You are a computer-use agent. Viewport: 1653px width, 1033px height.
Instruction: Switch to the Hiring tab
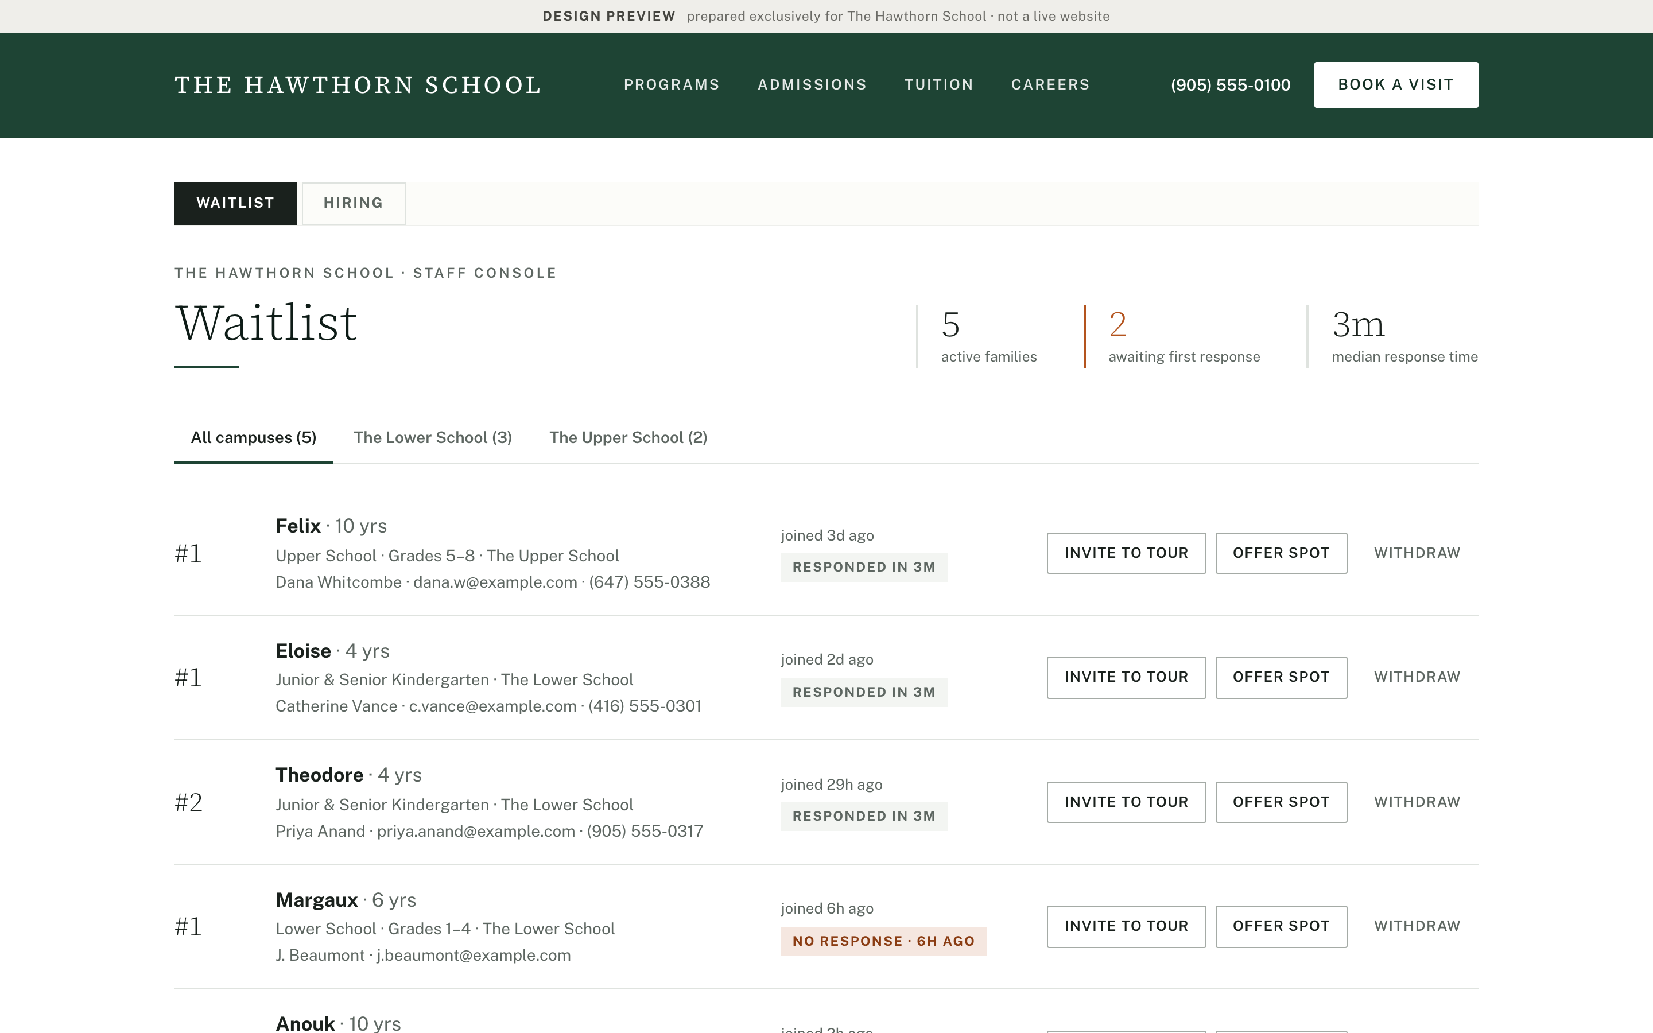[354, 203]
